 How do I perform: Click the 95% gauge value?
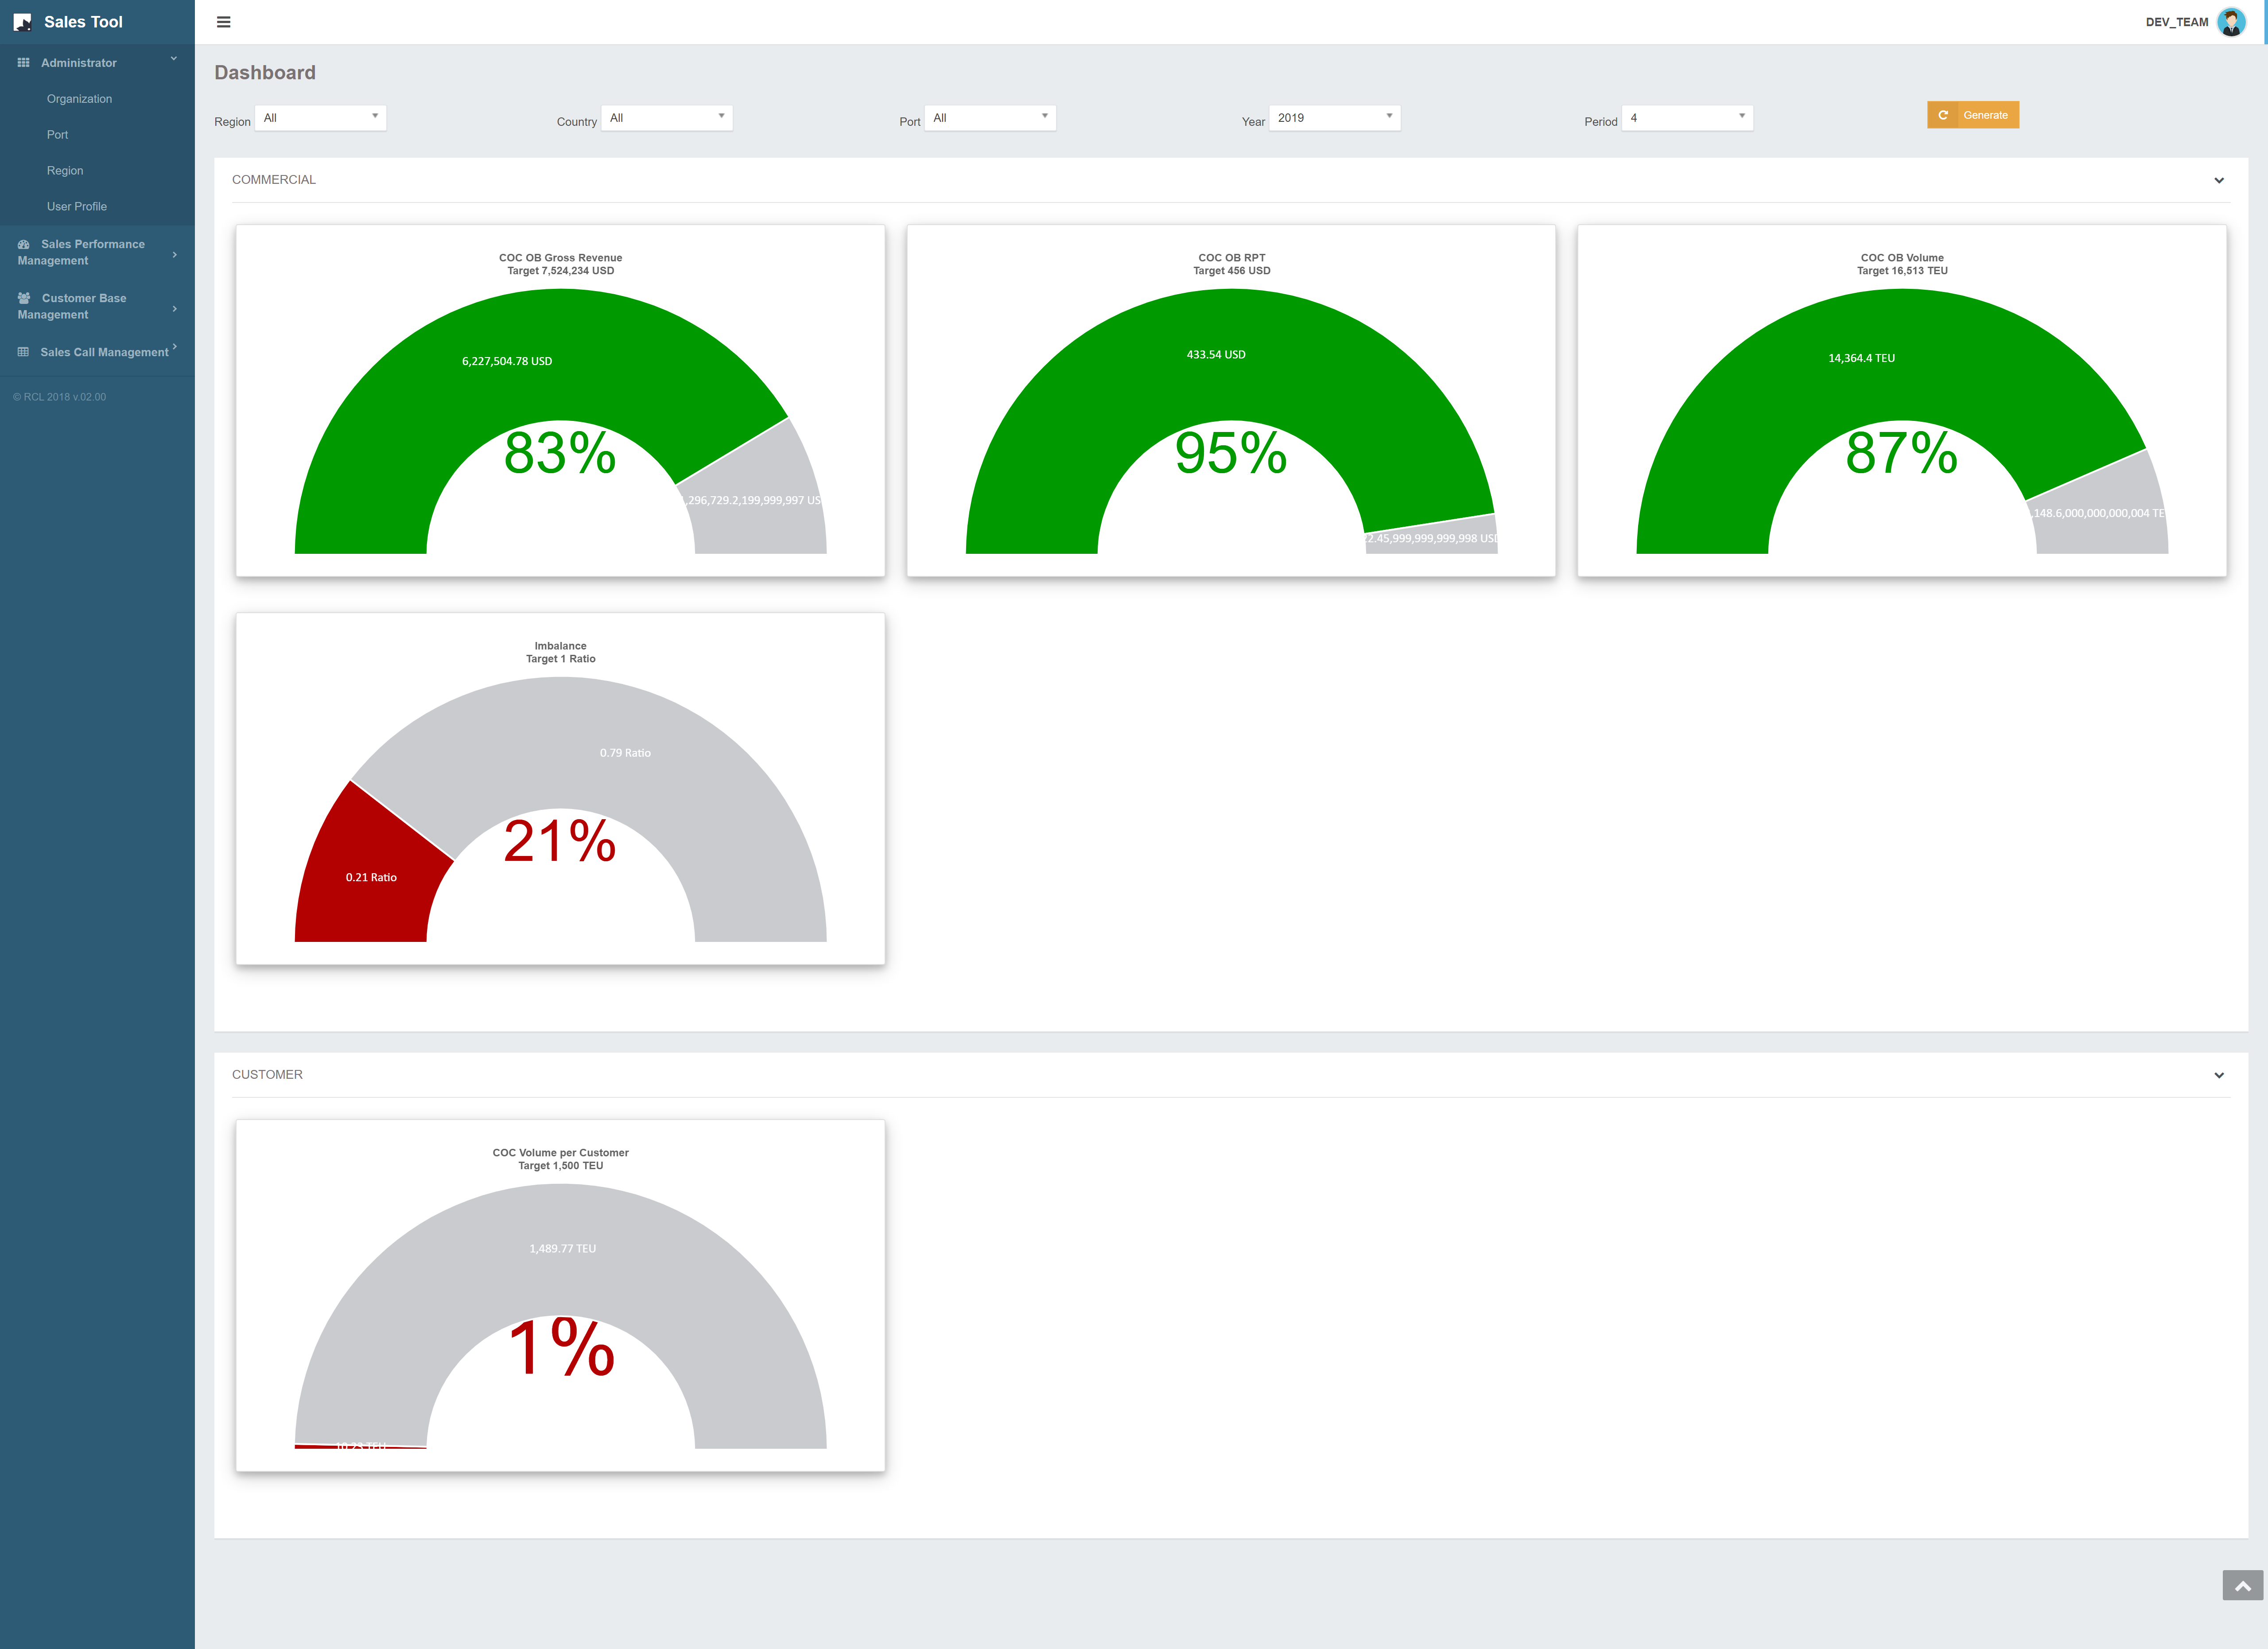pyautogui.click(x=1231, y=452)
